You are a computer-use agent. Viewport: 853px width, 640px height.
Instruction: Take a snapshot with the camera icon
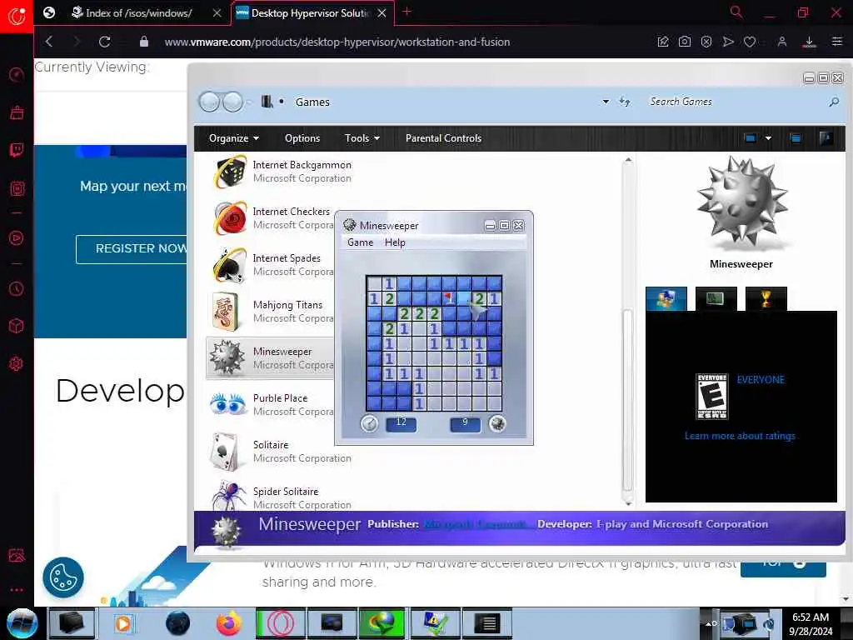pyautogui.click(x=685, y=42)
